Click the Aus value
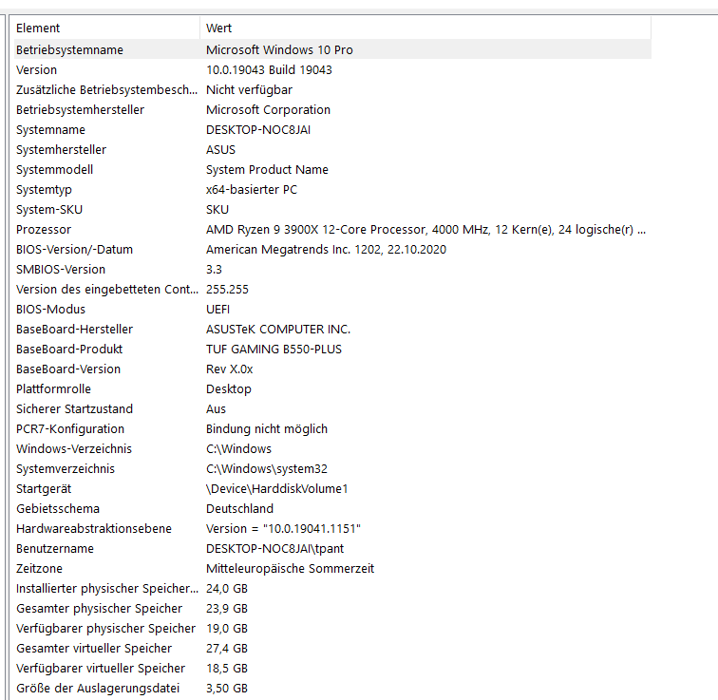 click(x=216, y=408)
